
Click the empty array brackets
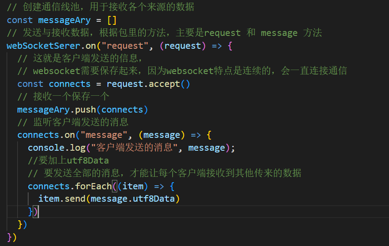tap(112, 20)
